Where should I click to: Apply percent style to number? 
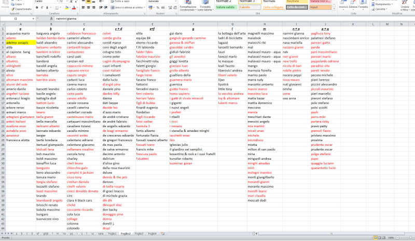pos(158,8)
